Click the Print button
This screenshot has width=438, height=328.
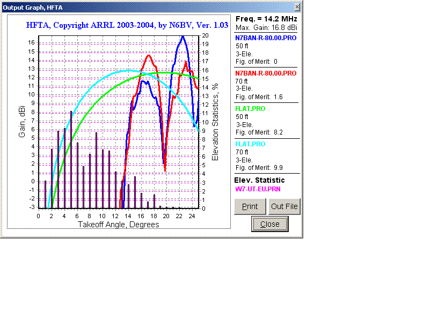[x=250, y=207]
